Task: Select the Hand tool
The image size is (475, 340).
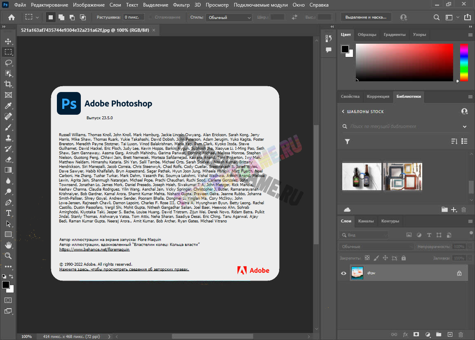Action: (8, 245)
